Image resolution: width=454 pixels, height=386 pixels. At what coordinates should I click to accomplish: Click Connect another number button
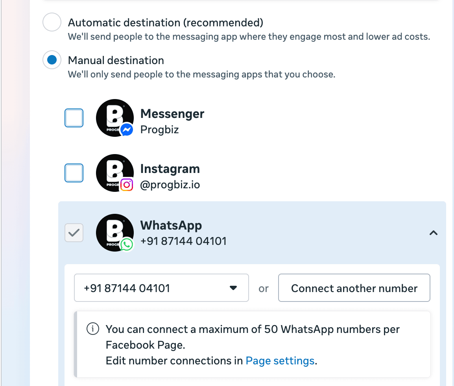click(354, 288)
